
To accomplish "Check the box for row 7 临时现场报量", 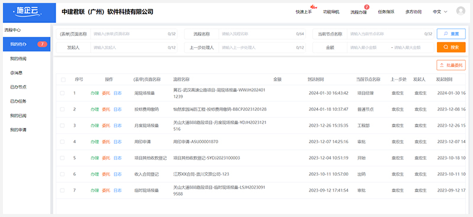I will click(x=62, y=190).
